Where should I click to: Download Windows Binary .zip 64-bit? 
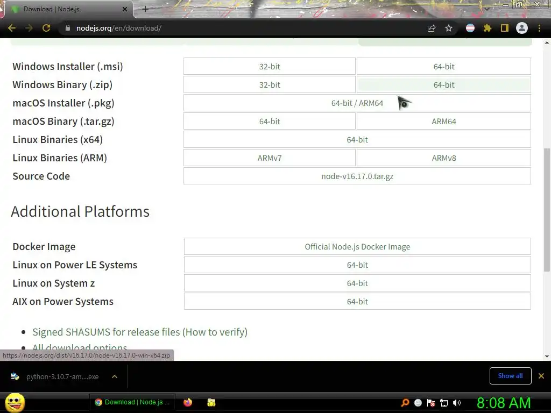pos(444,84)
